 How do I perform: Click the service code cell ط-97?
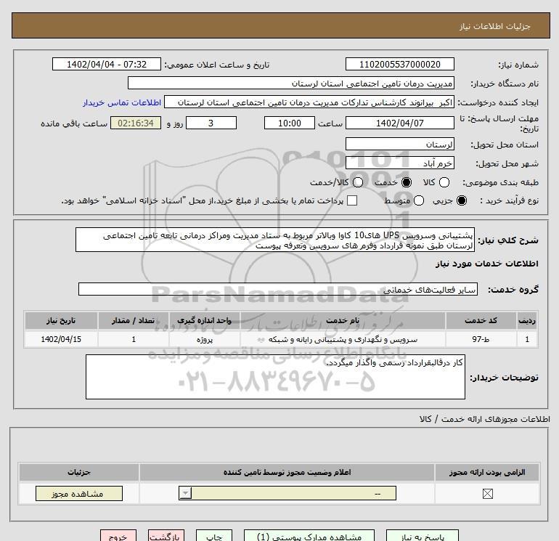(x=481, y=339)
